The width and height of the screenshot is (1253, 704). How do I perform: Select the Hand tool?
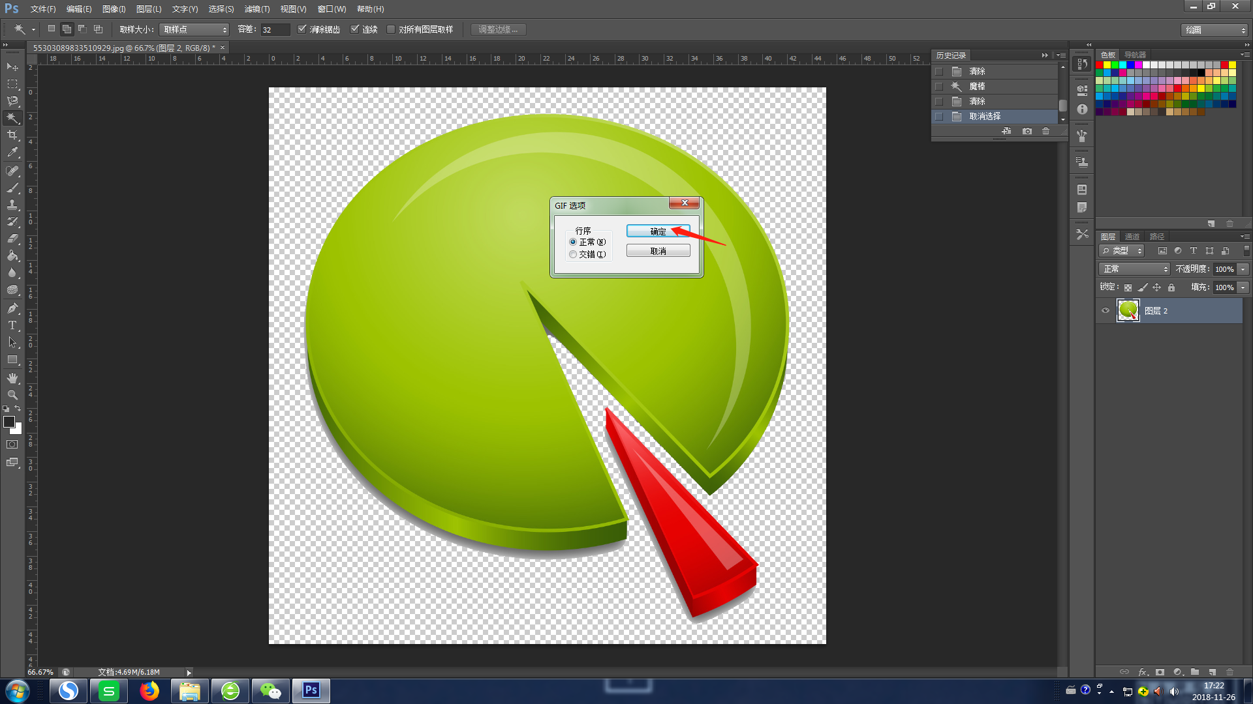point(12,378)
